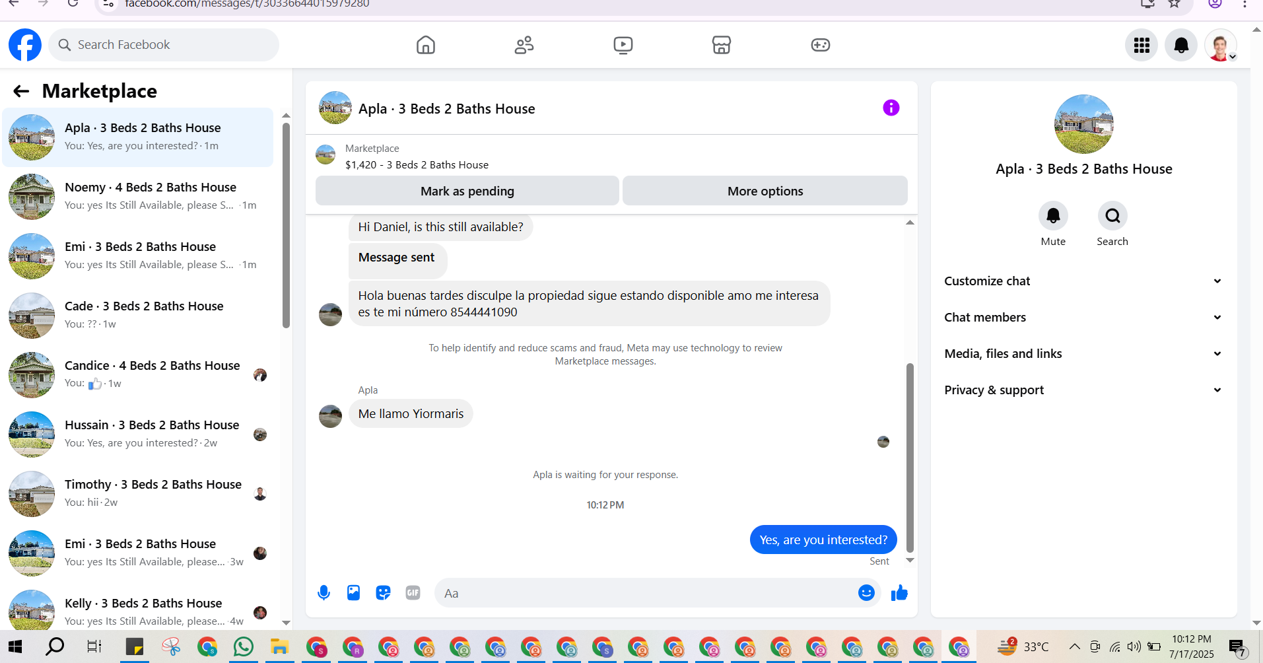This screenshot has width=1263, height=663.
Task: Open WhatsApp from the taskbar
Action: click(243, 646)
